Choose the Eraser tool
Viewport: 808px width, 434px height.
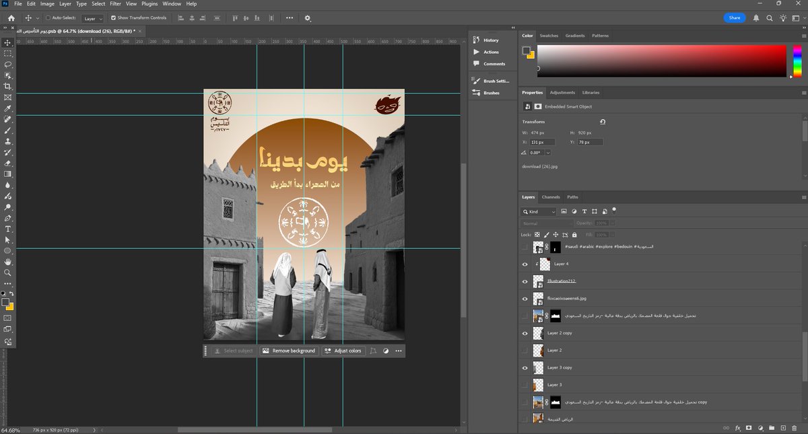[x=8, y=163]
